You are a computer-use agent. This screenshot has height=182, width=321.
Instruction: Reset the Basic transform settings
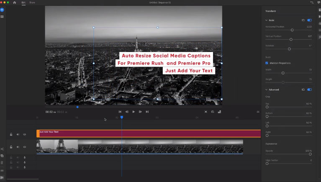point(303,20)
